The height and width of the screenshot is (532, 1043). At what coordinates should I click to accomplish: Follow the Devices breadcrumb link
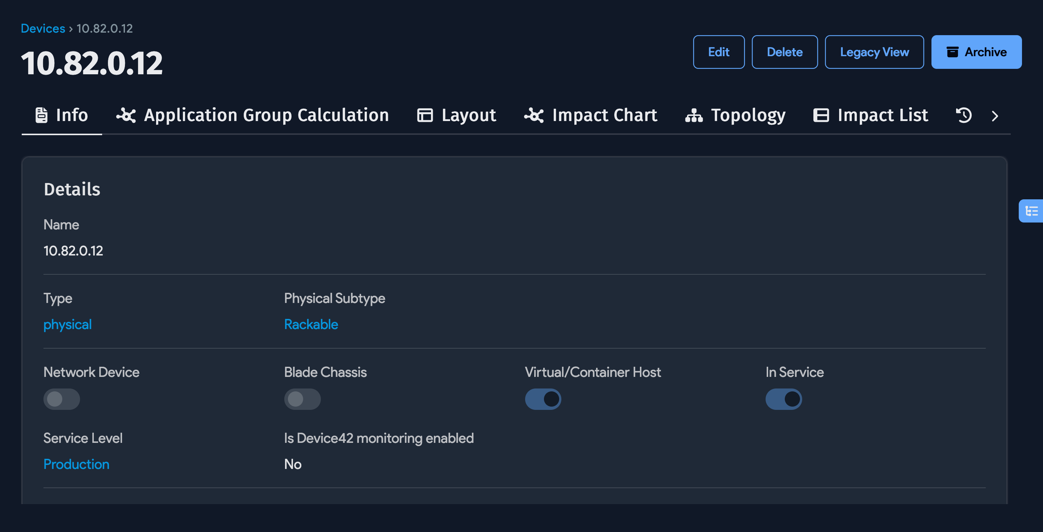click(43, 28)
